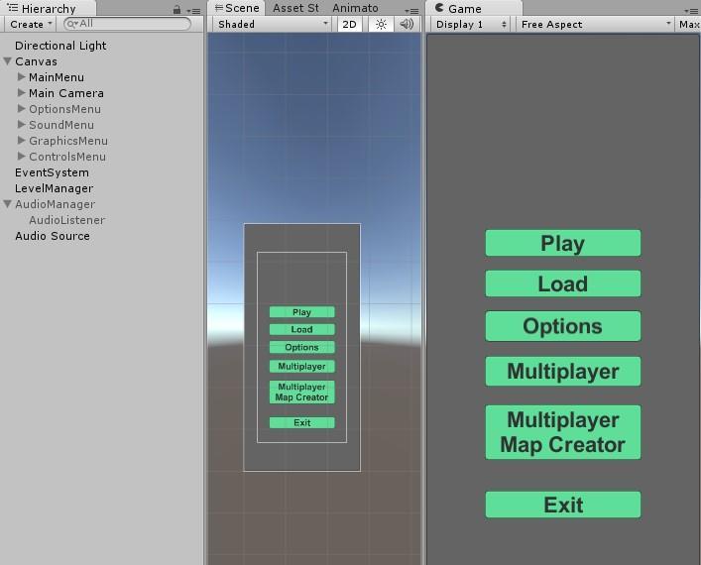Select Audio Source in the Hierarchy

(53, 236)
